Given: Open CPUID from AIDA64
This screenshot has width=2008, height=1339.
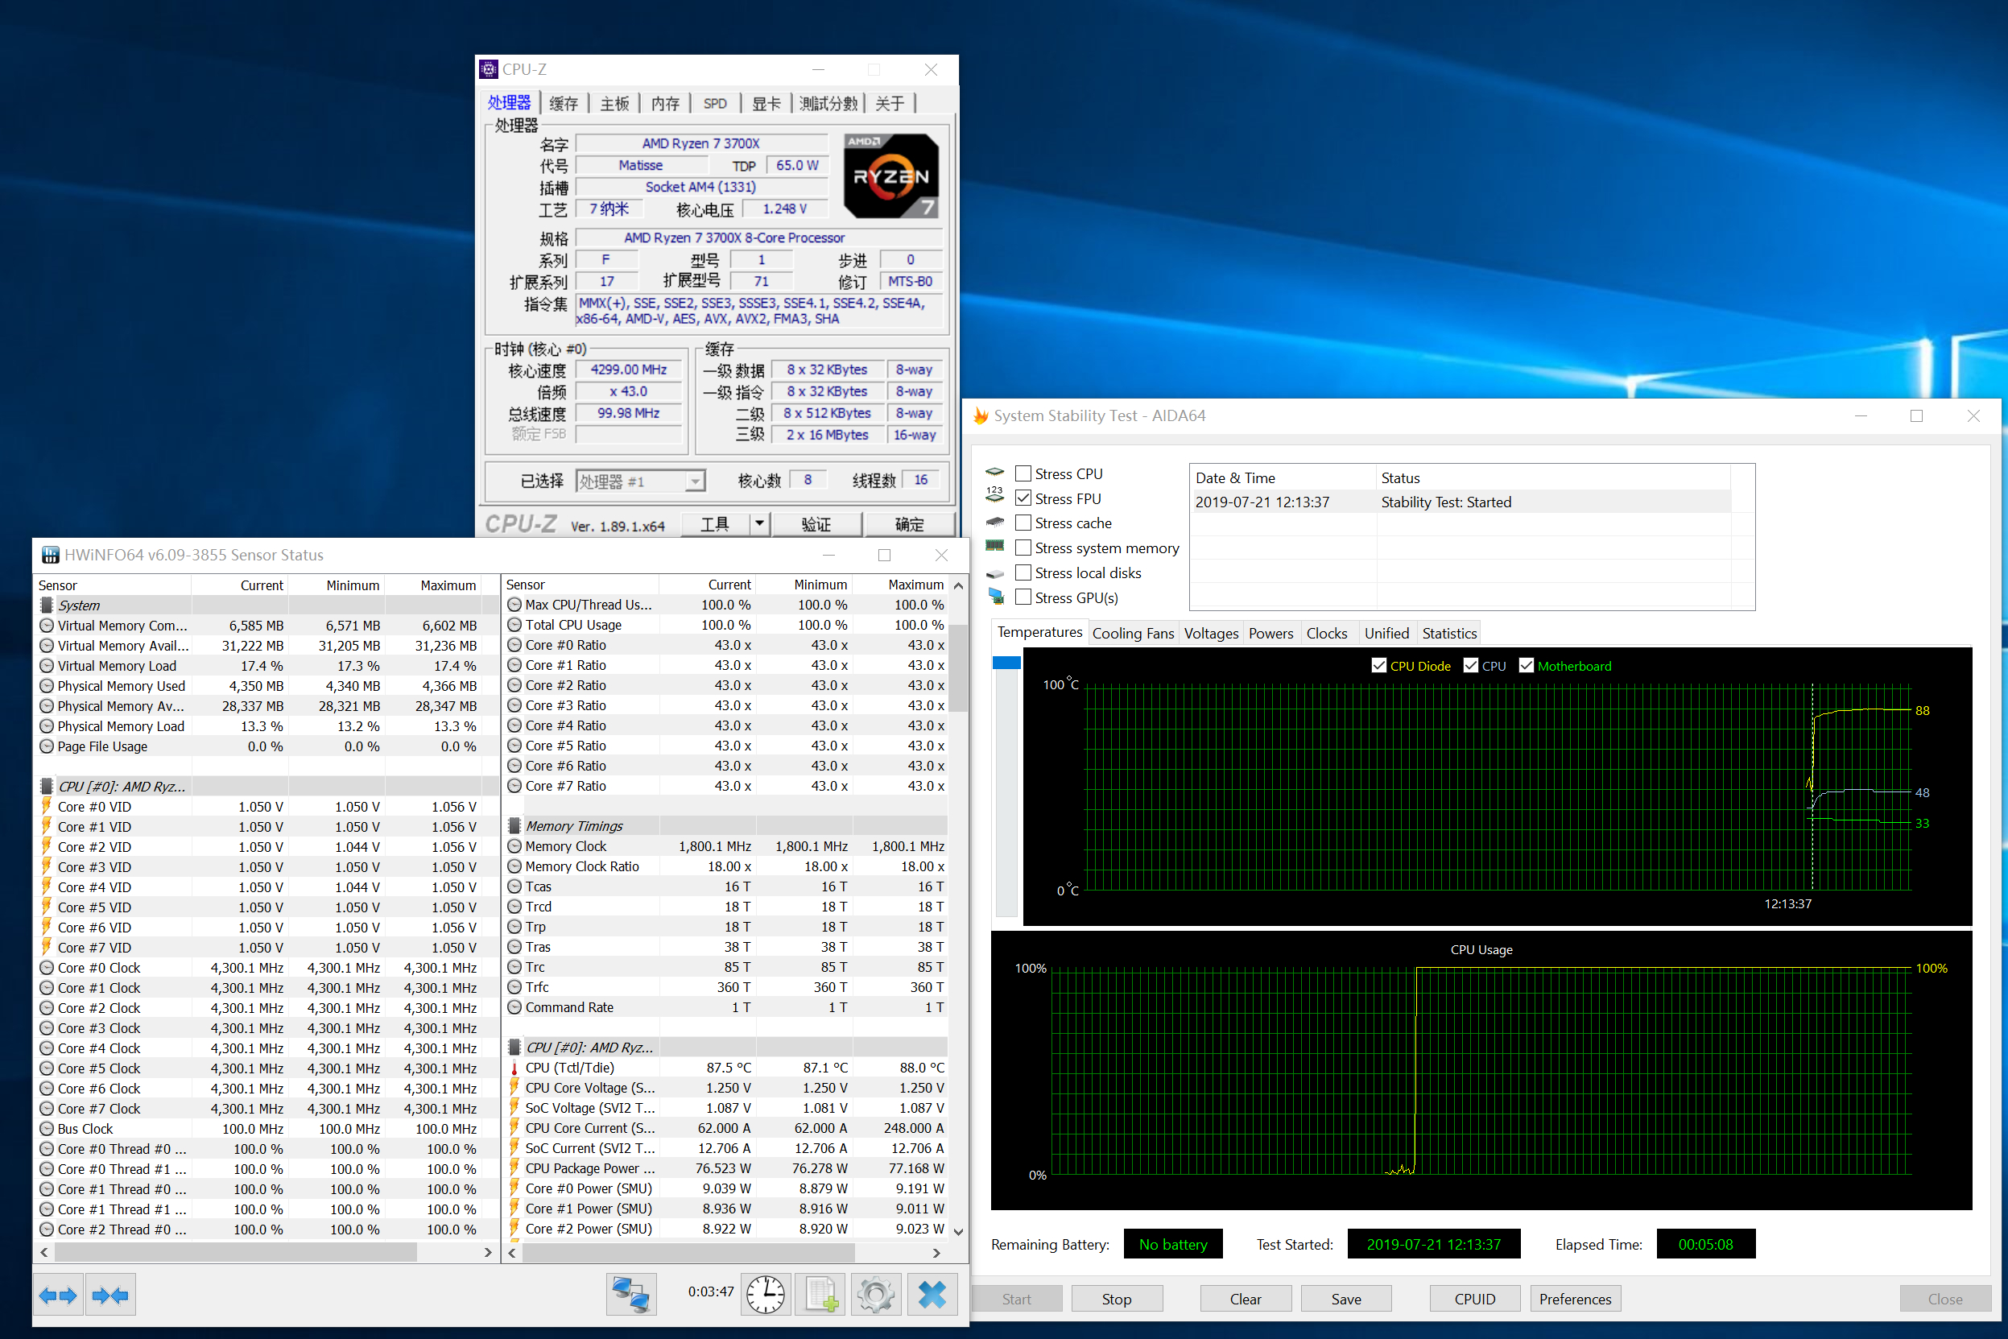Looking at the screenshot, I should pyautogui.click(x=1475, y=1298).
